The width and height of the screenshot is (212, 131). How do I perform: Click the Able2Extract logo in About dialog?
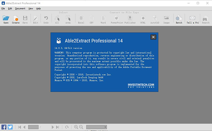coord(59,41)
